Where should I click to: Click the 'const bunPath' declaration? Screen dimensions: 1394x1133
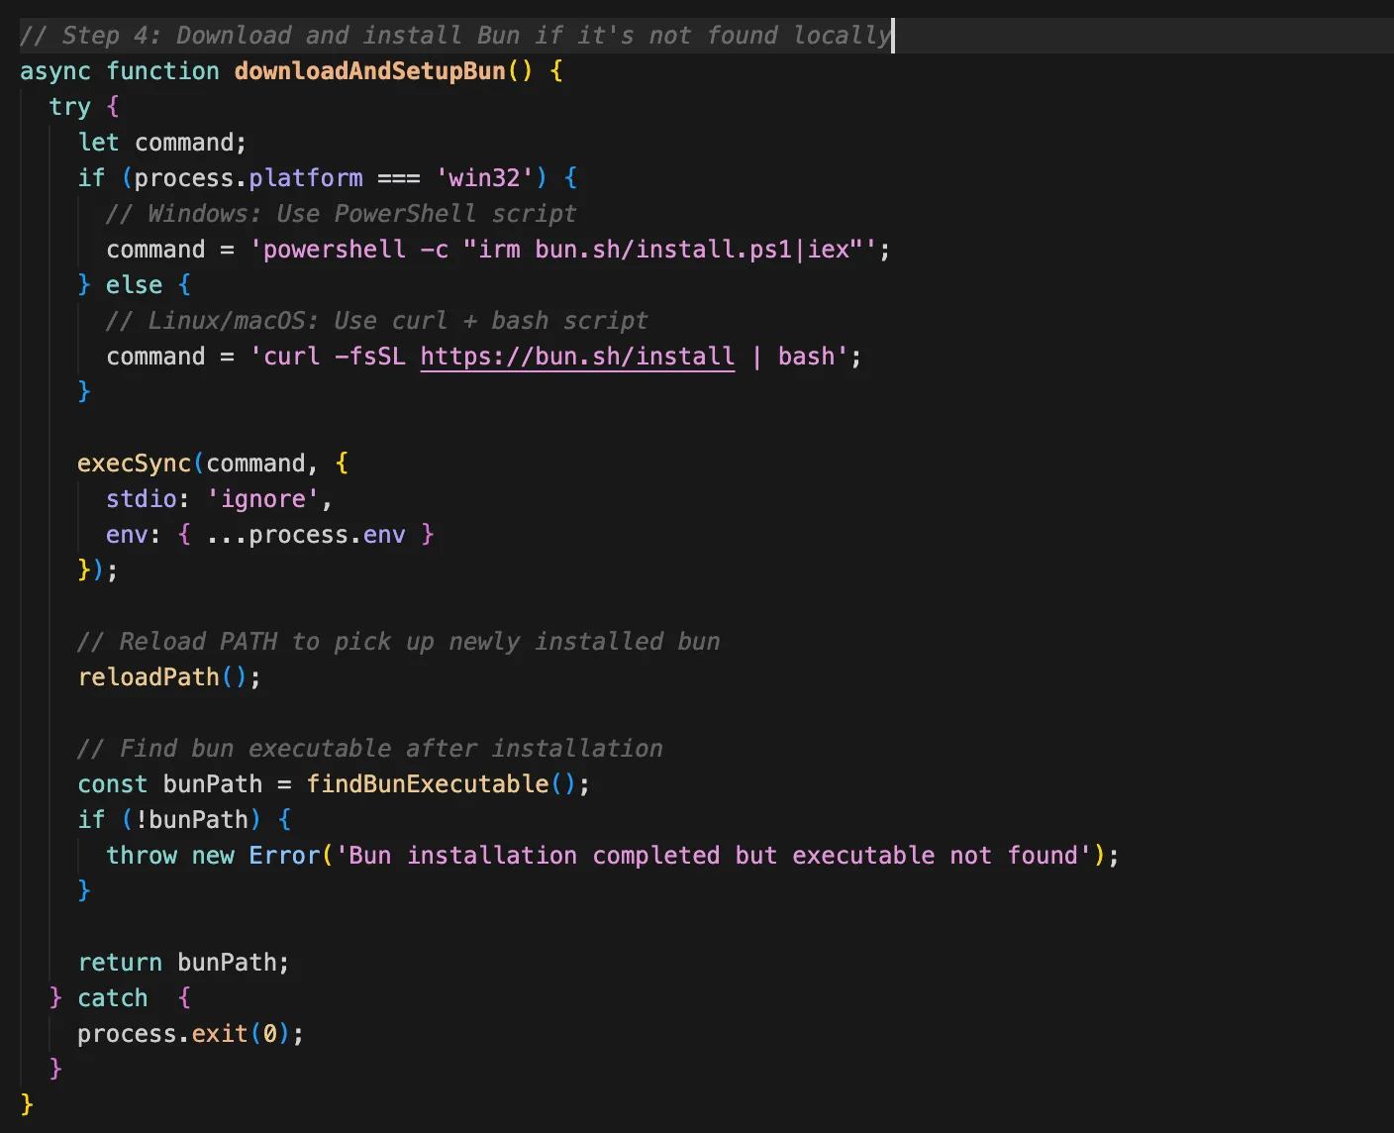pyautogui.click(x=170, y=784)
